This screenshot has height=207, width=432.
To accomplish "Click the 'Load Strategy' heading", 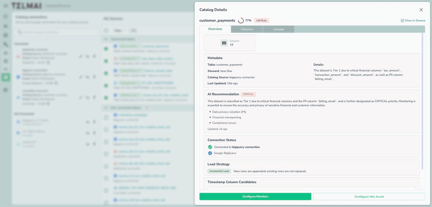I will coord(218,164).
